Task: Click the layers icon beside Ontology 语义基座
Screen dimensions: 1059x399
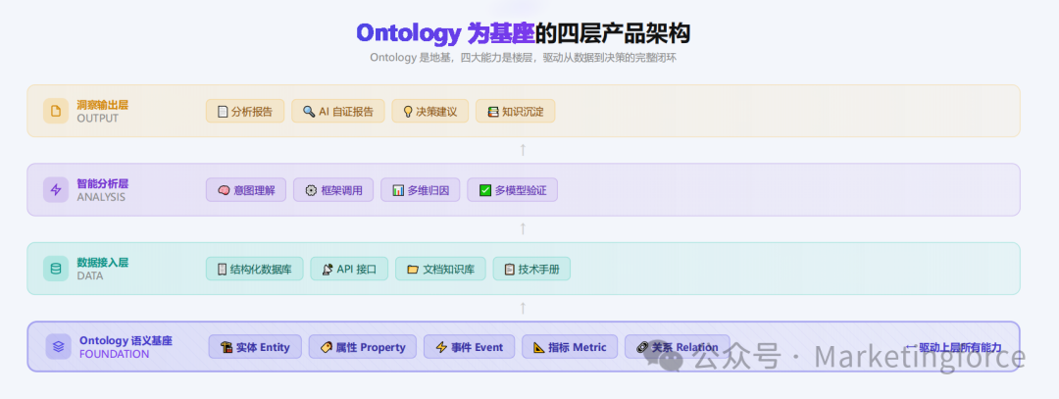Action: point(58,347)
